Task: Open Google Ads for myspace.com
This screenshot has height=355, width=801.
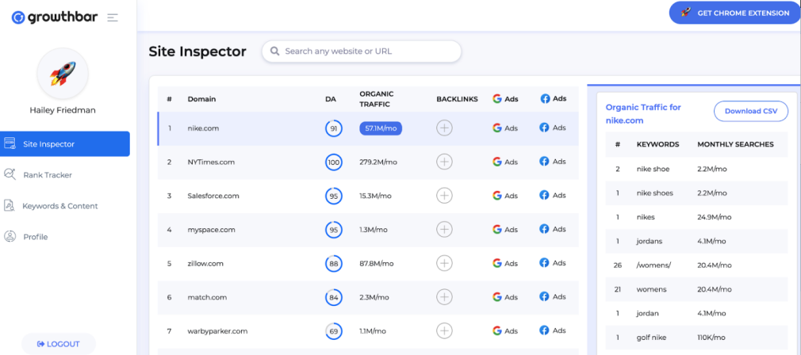Action: pos(505,230)
